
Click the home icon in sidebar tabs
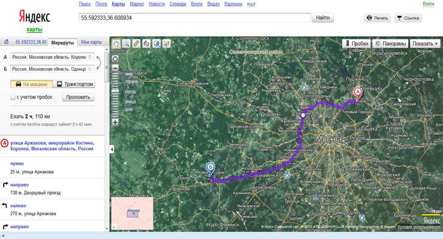(x=6, y=42)
